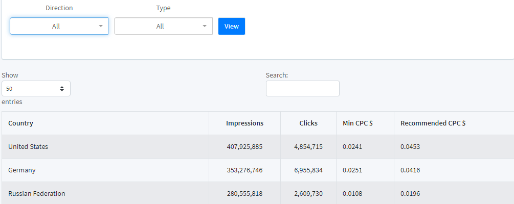Select the Germany country cell
This screenshot has width=514, height=204.
pos(22,170)
